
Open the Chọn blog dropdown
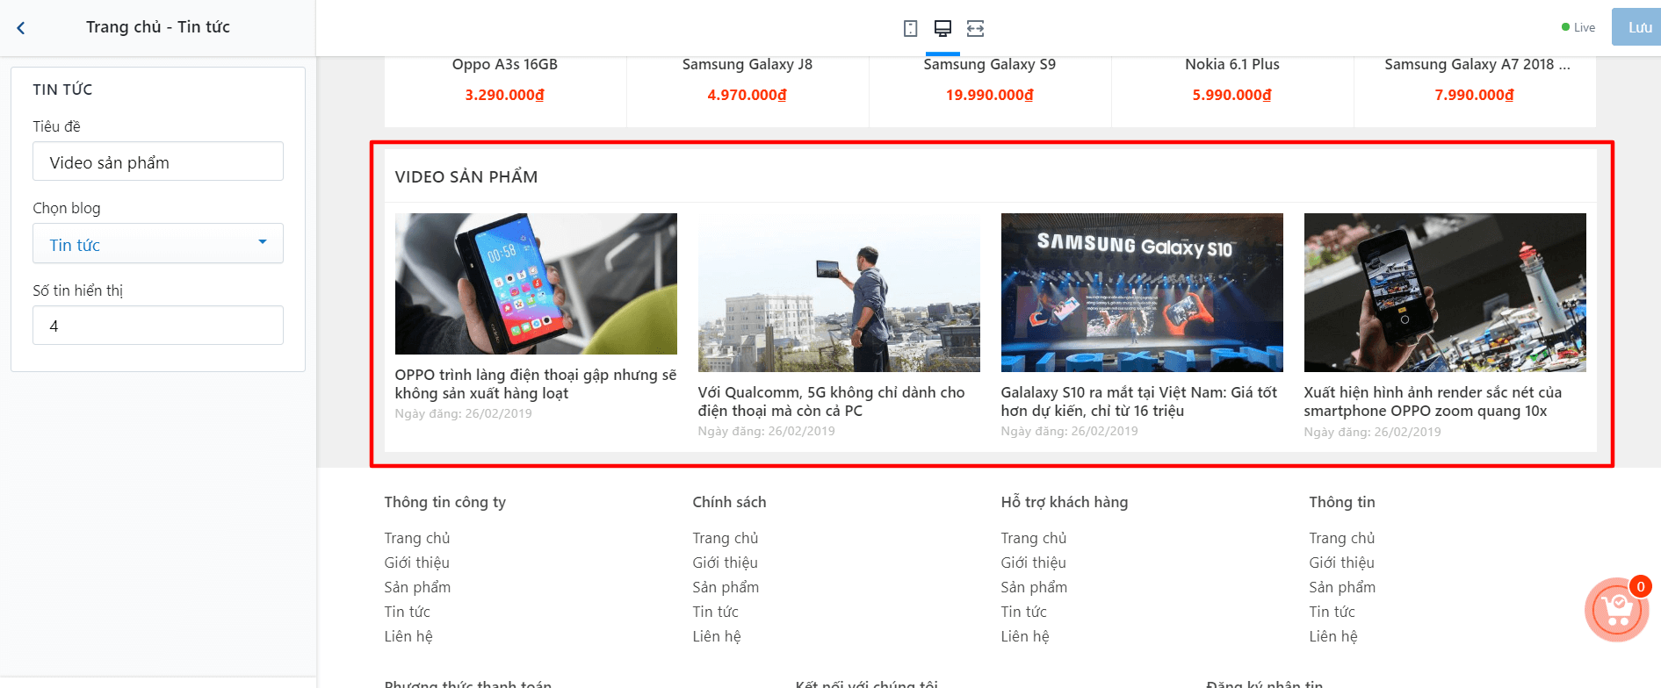click(158, 244)
